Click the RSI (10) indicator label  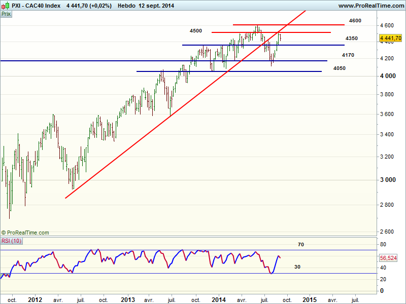click(11, 240)
